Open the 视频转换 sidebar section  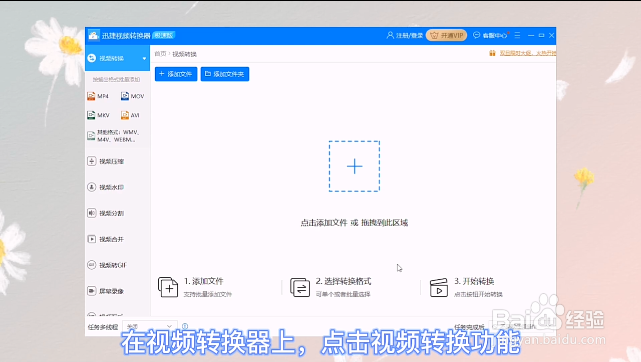[x=117, y=58]
